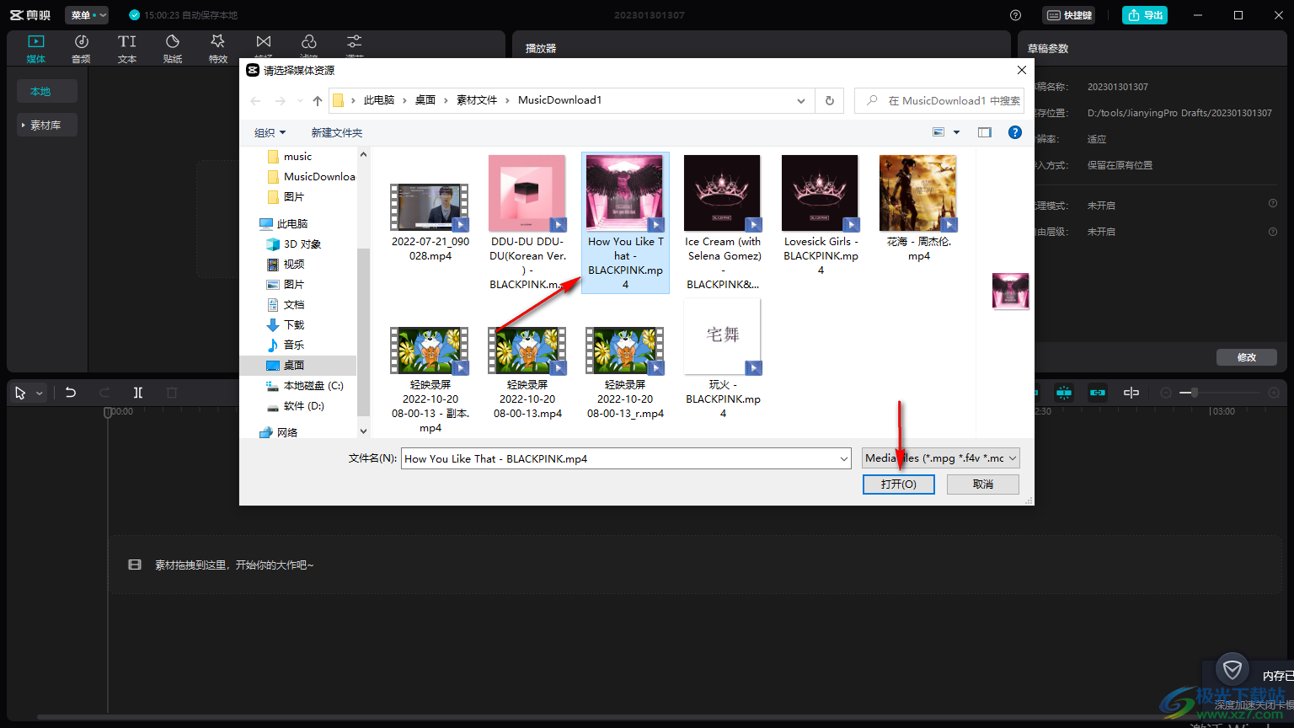Open the selection tool dropdown arrow

click(39, 393)
